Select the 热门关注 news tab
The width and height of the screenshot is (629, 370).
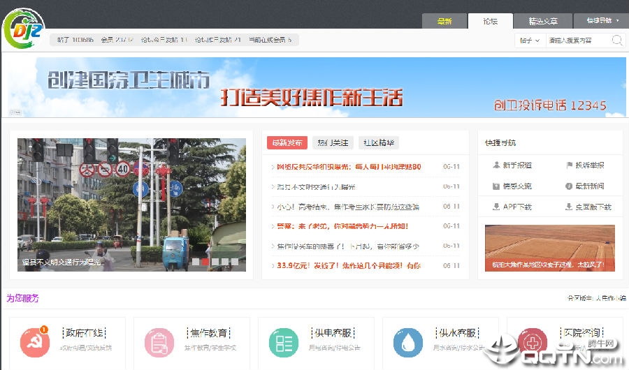(333, 143)
